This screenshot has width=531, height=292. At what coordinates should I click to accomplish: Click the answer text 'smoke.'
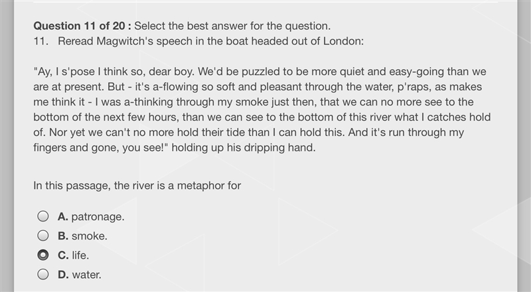click(90, 236)
